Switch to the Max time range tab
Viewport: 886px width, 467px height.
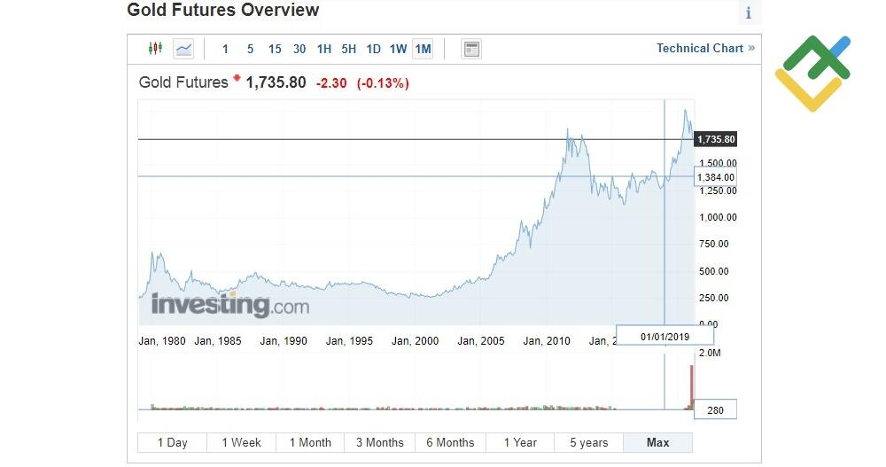[x=657, y=442]
